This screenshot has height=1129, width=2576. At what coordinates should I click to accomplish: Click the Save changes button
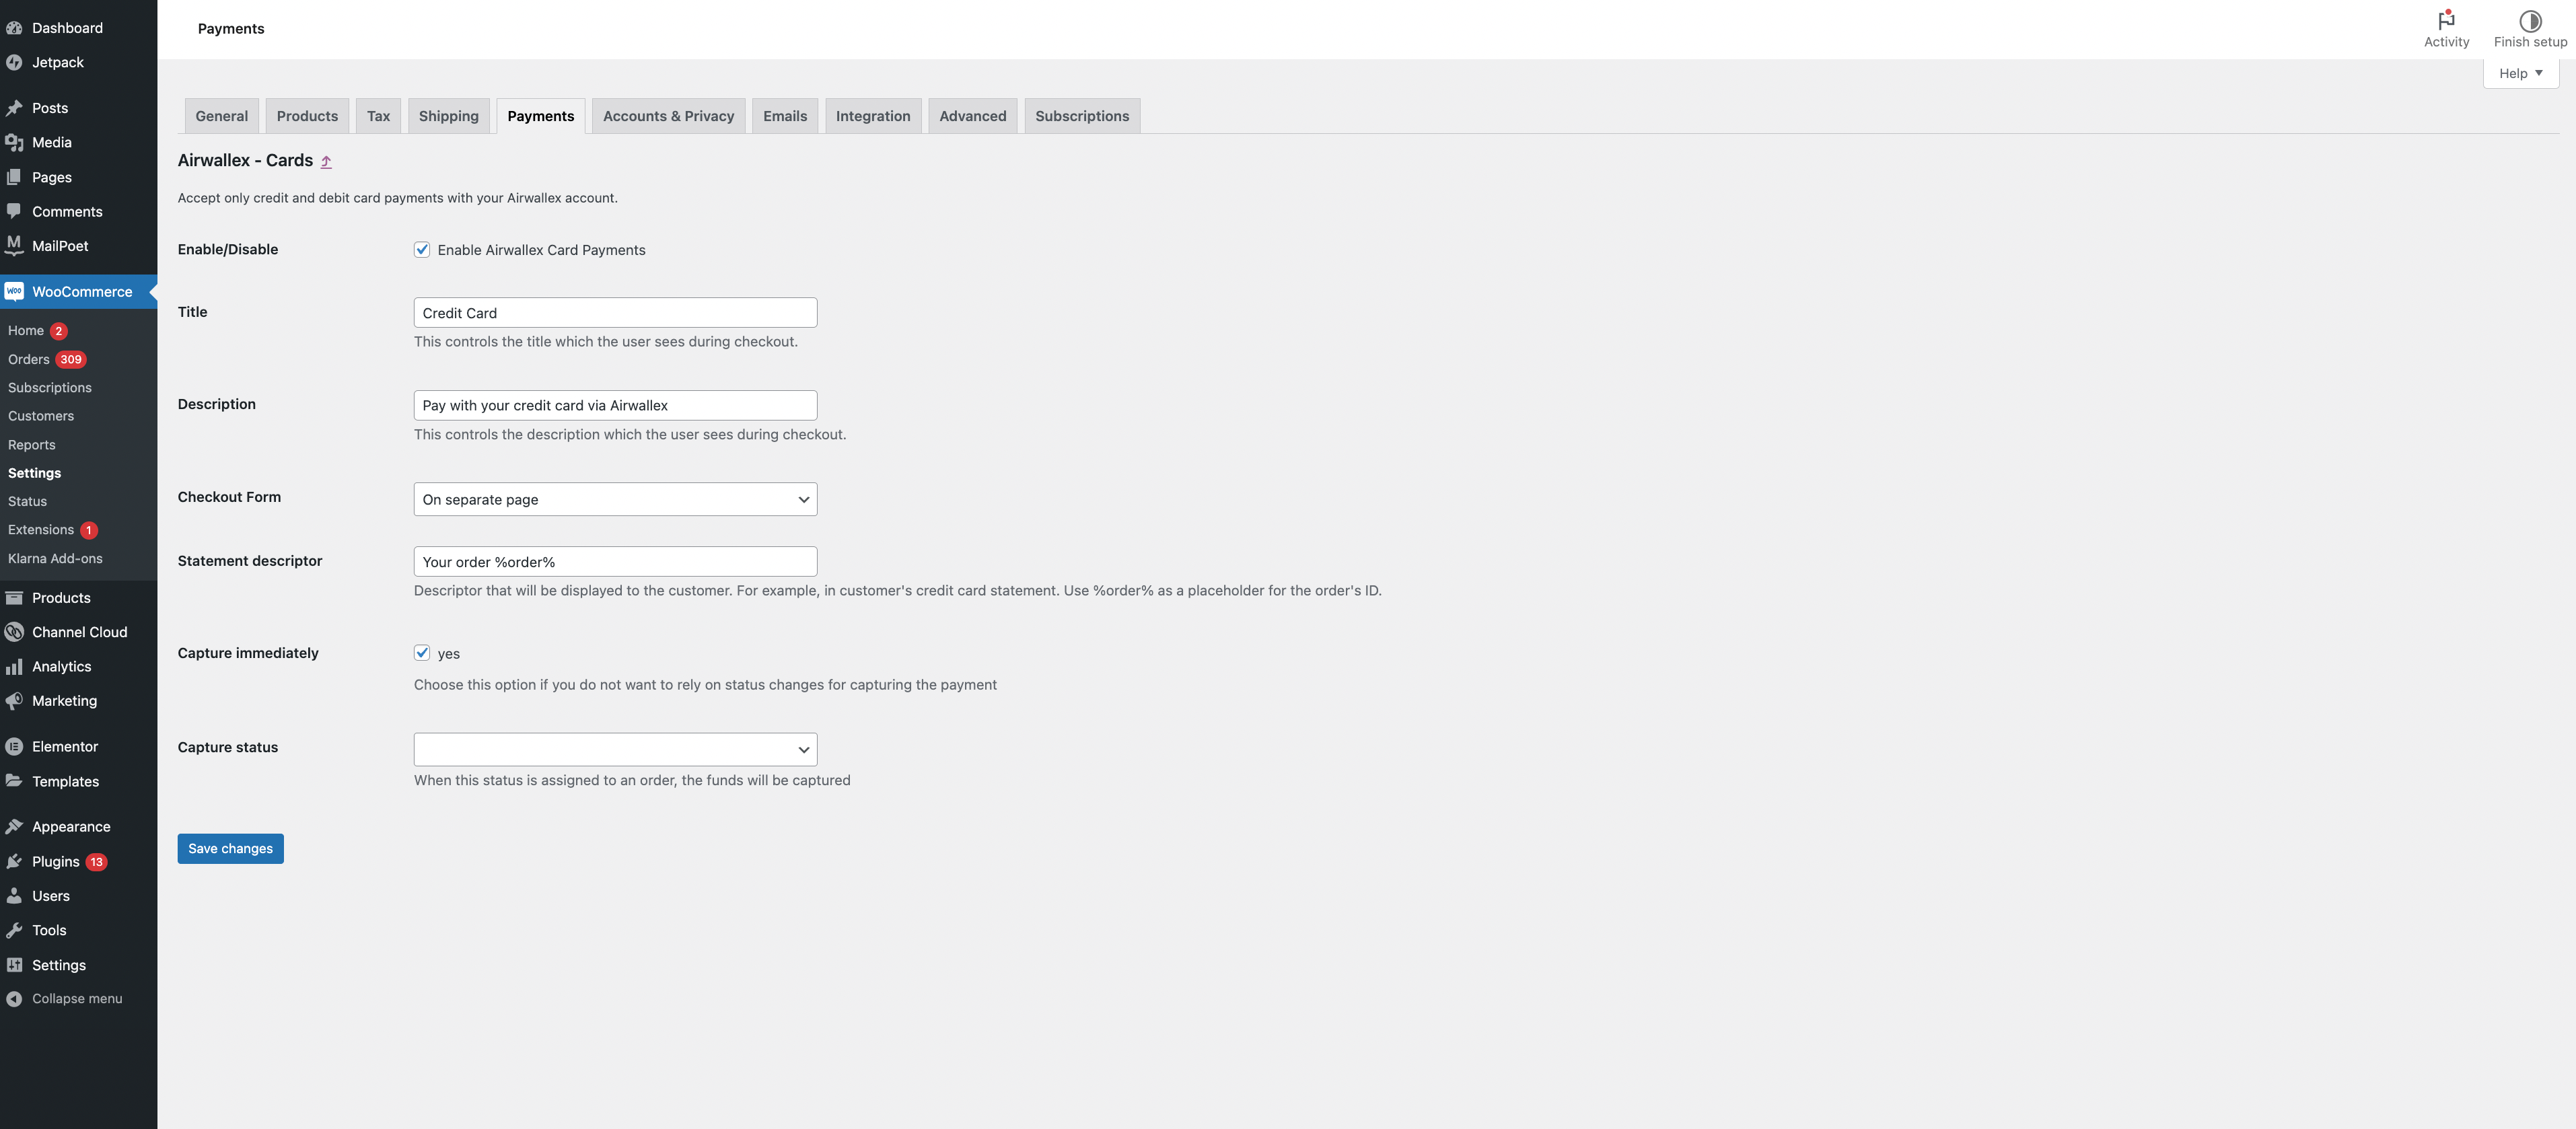pos(230,848)
